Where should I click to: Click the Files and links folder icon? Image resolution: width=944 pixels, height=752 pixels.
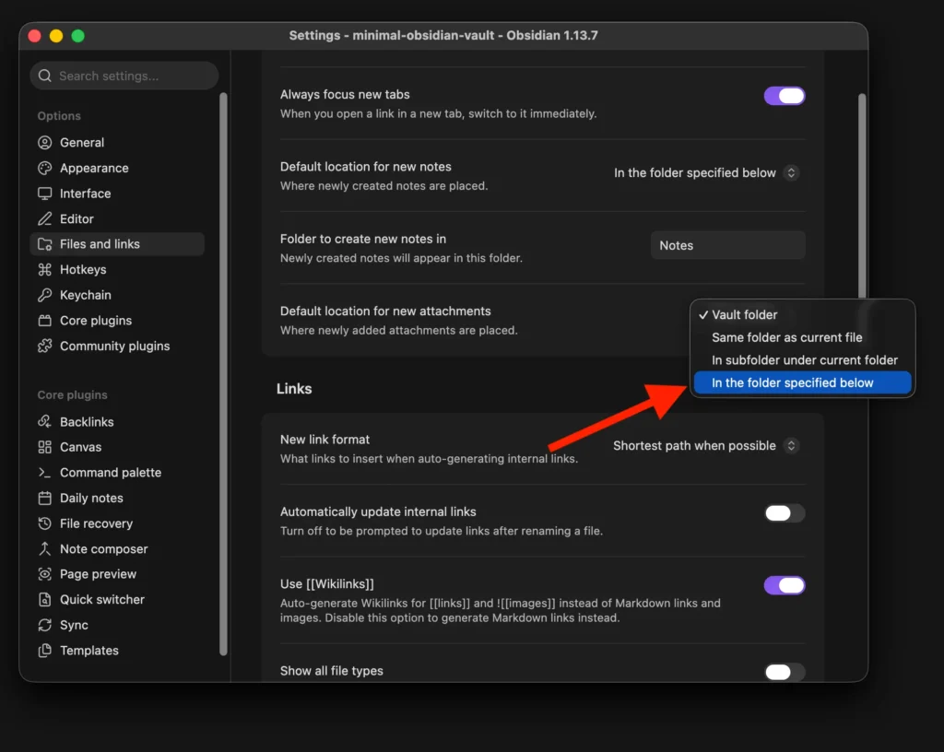coord(44,244)
